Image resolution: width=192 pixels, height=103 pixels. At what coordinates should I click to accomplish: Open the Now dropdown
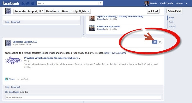66,11
